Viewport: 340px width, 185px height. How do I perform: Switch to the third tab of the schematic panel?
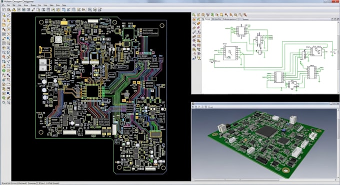[229, 19]
